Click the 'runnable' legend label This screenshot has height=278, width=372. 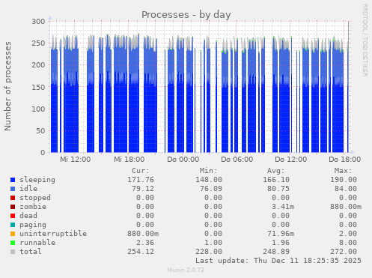coord(37,243)
